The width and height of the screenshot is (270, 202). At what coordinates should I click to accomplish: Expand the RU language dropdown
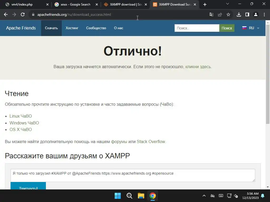[x=251, y=28]
